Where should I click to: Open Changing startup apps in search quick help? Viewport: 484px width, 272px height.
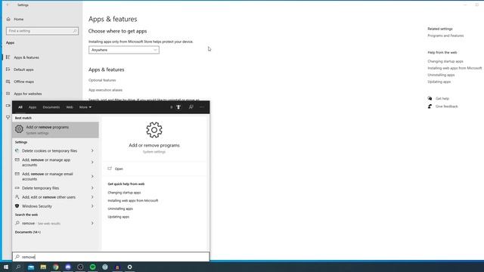[124, 193]
